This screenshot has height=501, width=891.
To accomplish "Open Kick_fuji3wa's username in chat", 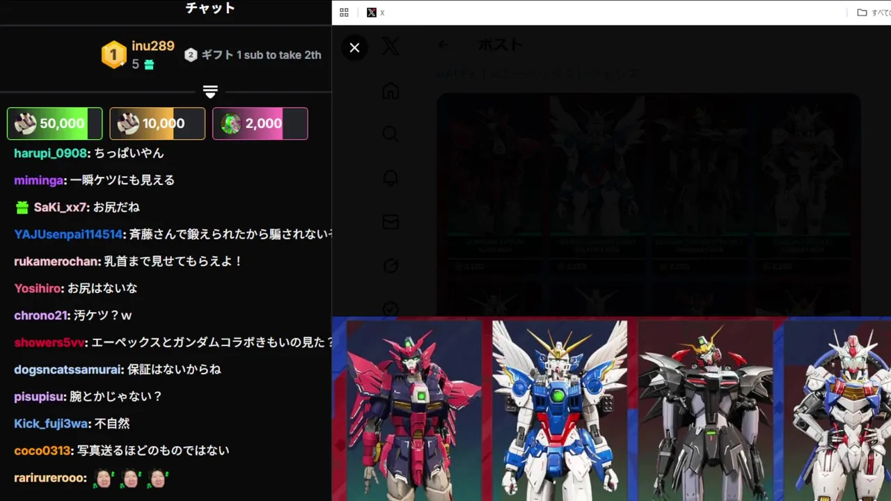I will [x=51, y=424].
